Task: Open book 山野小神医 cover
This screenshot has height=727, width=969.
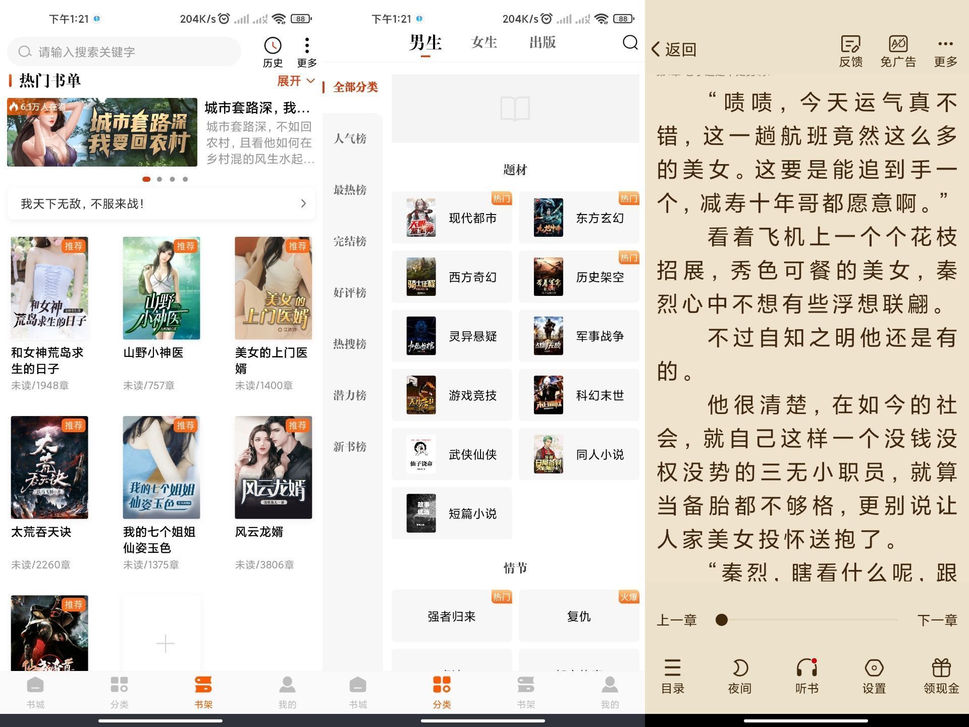Action: (161, 288)
